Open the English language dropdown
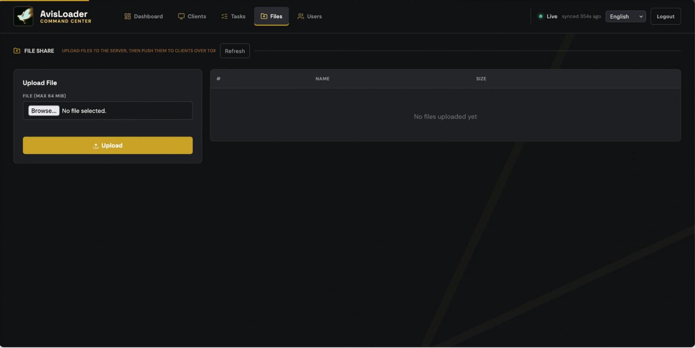Screen dimensions: 695x348 [625, 16]
